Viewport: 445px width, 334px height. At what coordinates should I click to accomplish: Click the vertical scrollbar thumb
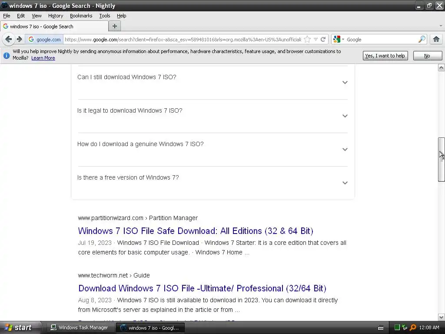441,159
